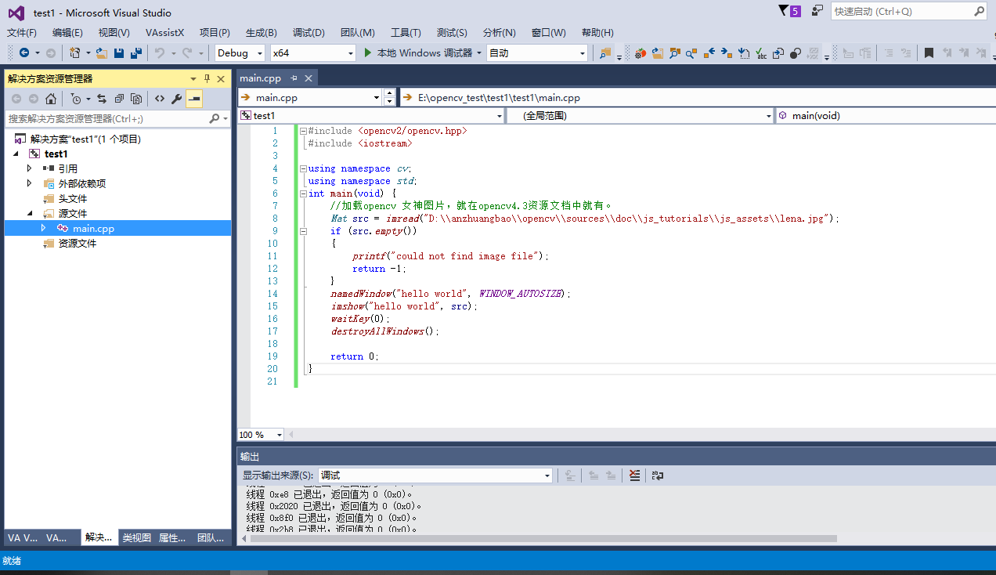996x575 pixels.
Task: Select the 头文件 folder in tree
Action: [x=72, y=198]
